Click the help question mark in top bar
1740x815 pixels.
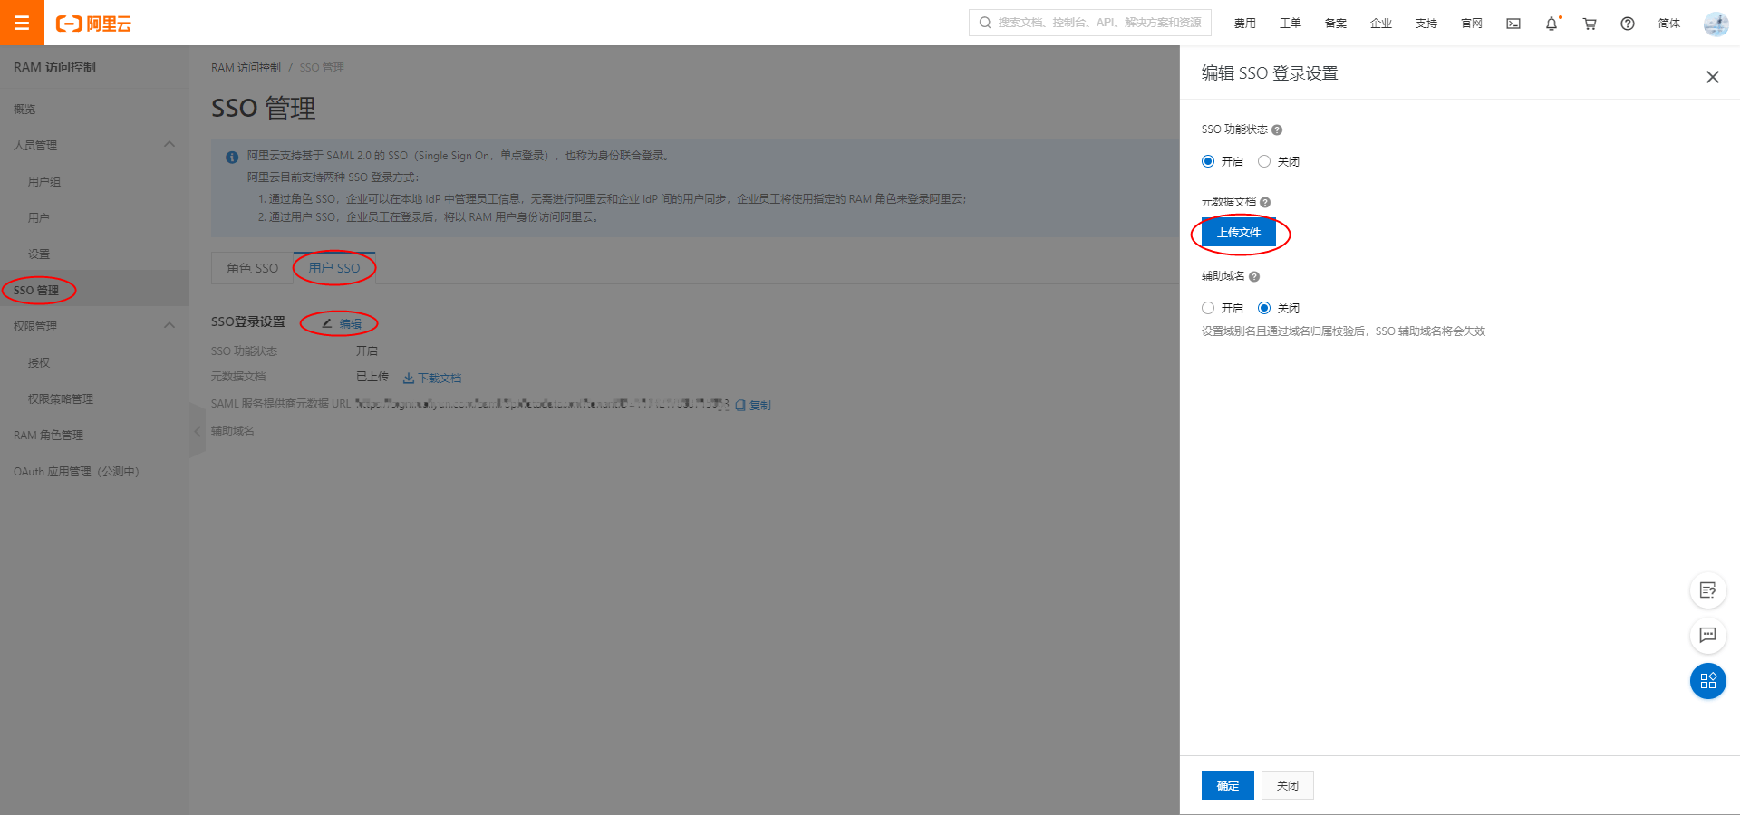coord(1628,24)
